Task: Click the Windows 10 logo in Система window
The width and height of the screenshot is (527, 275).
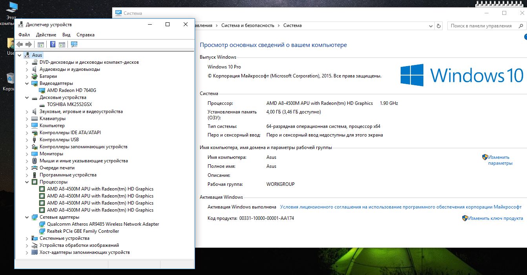Action: (462, 75)
